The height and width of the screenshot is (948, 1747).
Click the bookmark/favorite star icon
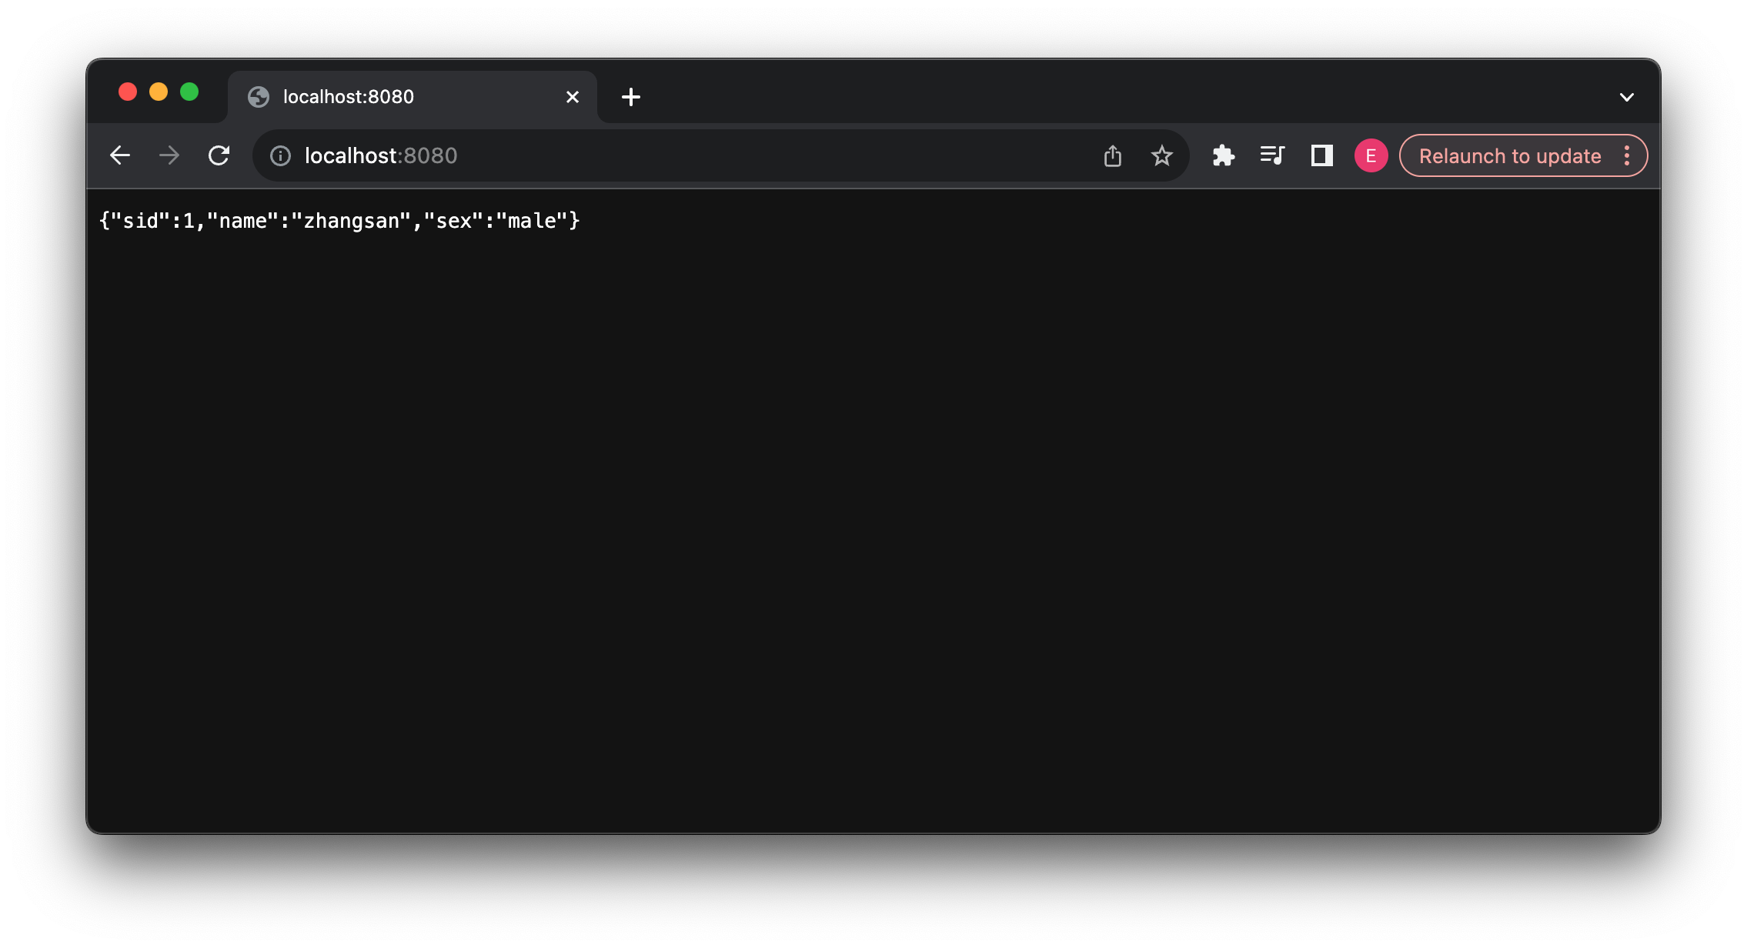(x=1164, y=155)
